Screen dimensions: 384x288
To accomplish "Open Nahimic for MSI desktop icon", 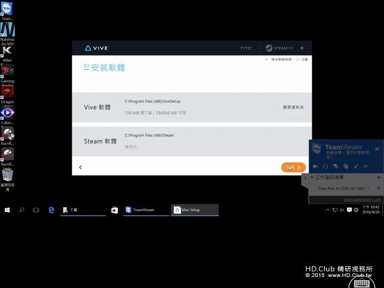I will pos(8,34).
